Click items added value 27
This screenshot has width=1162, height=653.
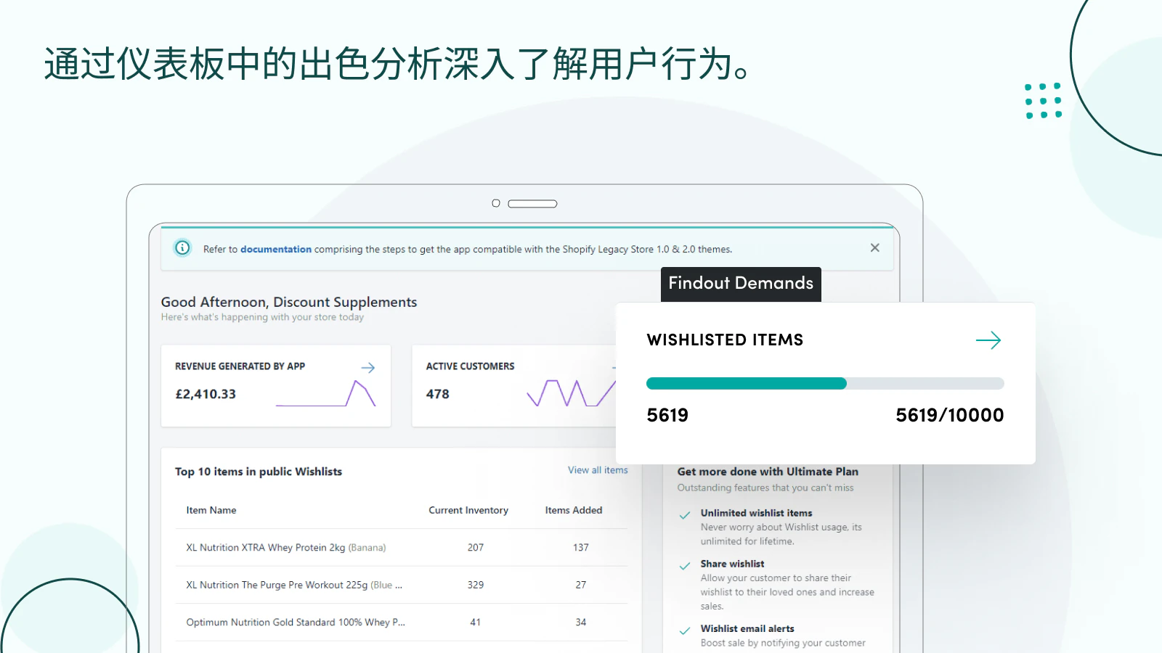pos(581,585)
